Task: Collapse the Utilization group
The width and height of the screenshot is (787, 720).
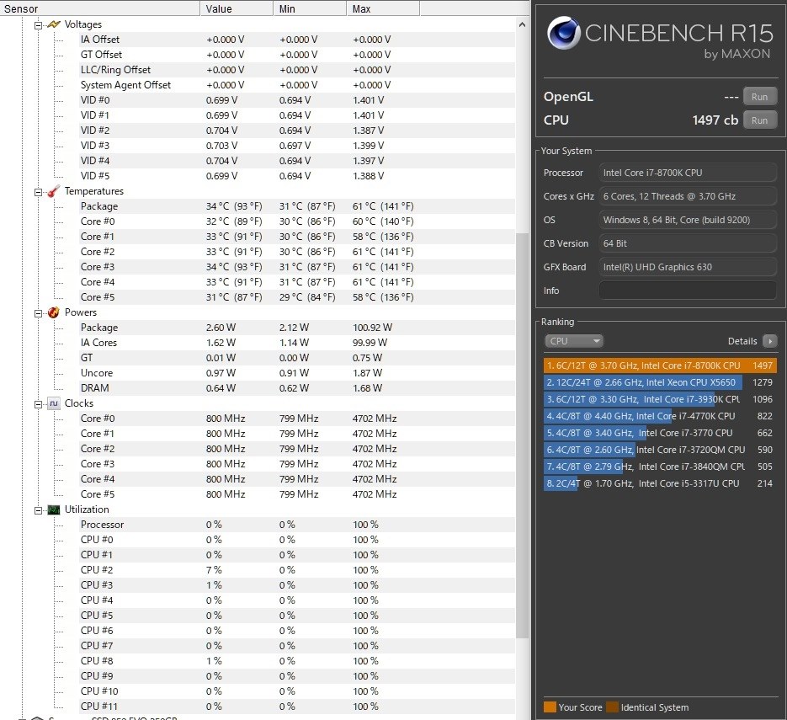Action: click(x=38, y=509)
